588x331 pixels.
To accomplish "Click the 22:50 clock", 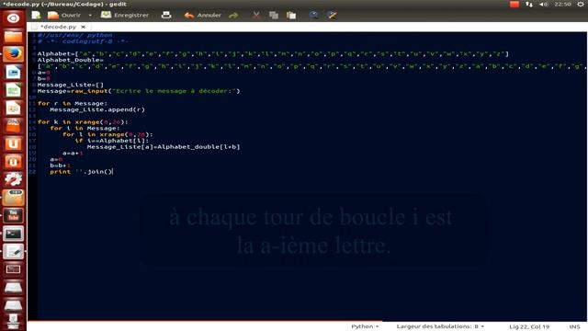I will click(562, 4).
